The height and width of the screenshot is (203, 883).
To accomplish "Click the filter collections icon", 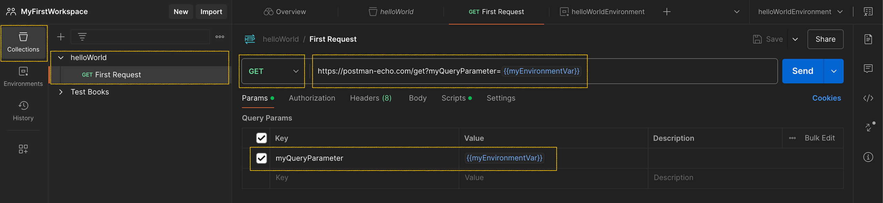I will [x=82, y=37].
